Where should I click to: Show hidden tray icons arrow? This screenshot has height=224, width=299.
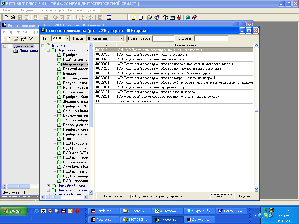pyautogui.click(x=260, y=216)
